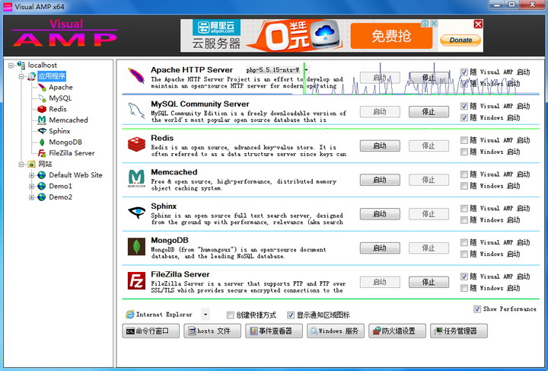
Task: Stop the MySQL Community Server
Action: click(x=429, y=111)
